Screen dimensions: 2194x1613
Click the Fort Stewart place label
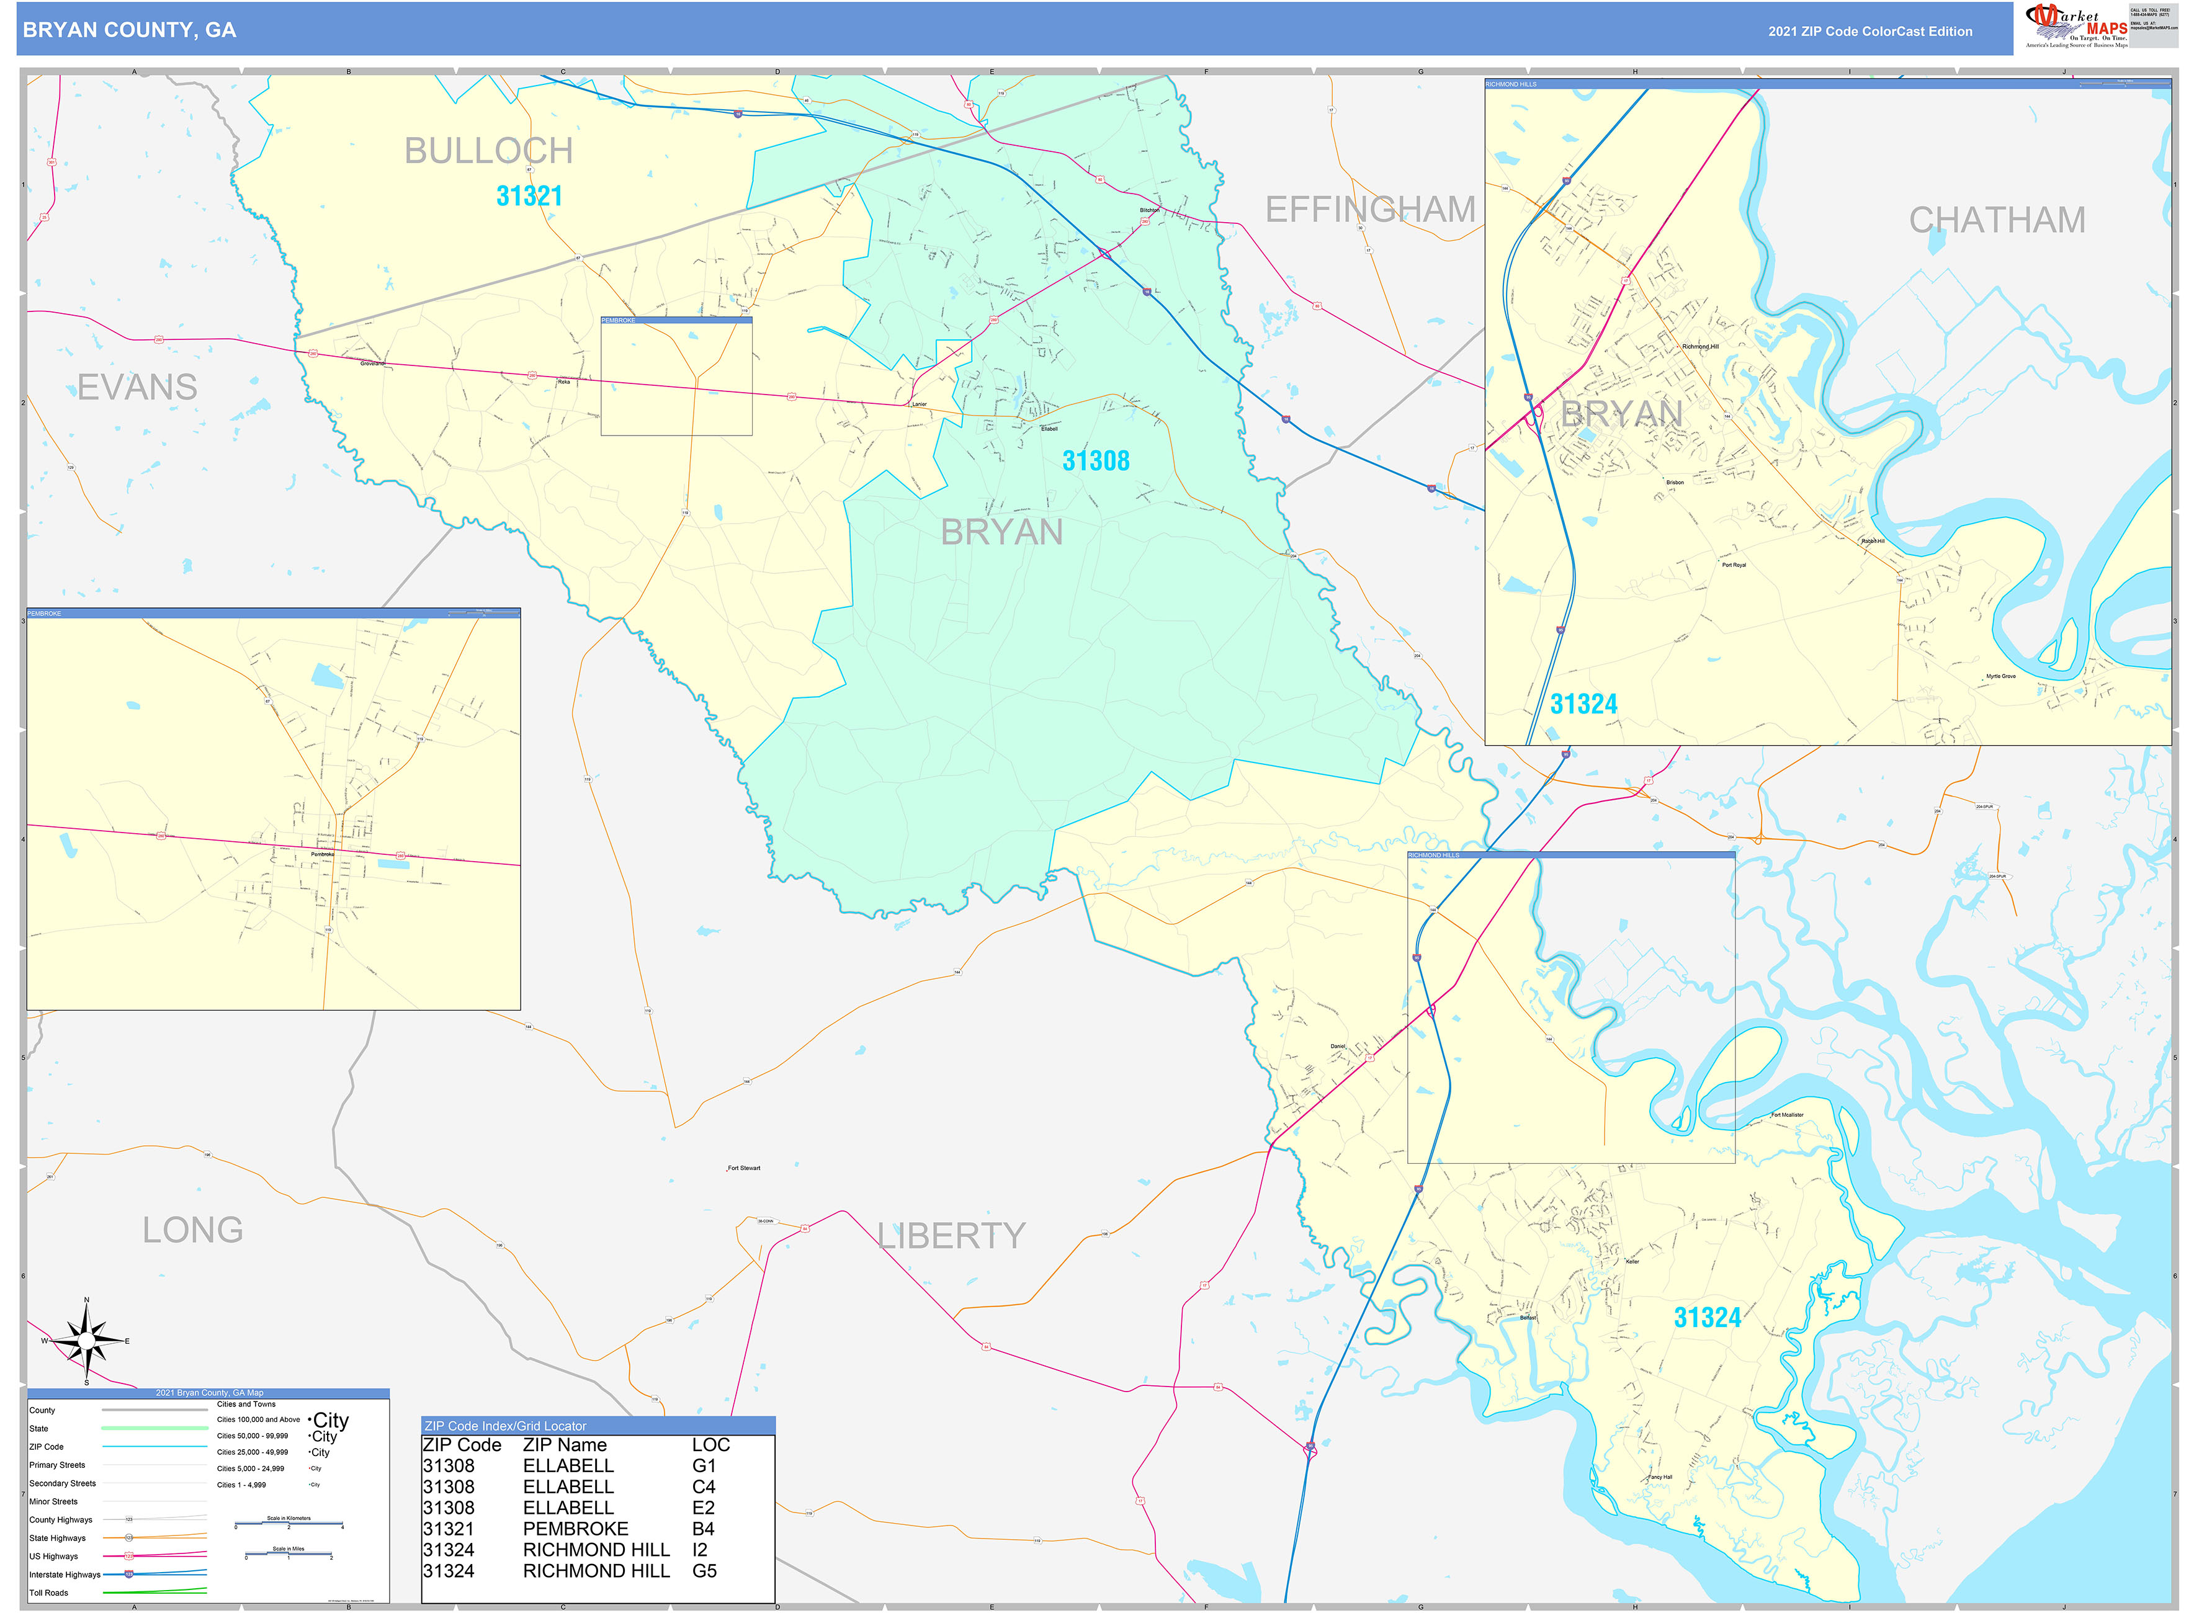744,1168
